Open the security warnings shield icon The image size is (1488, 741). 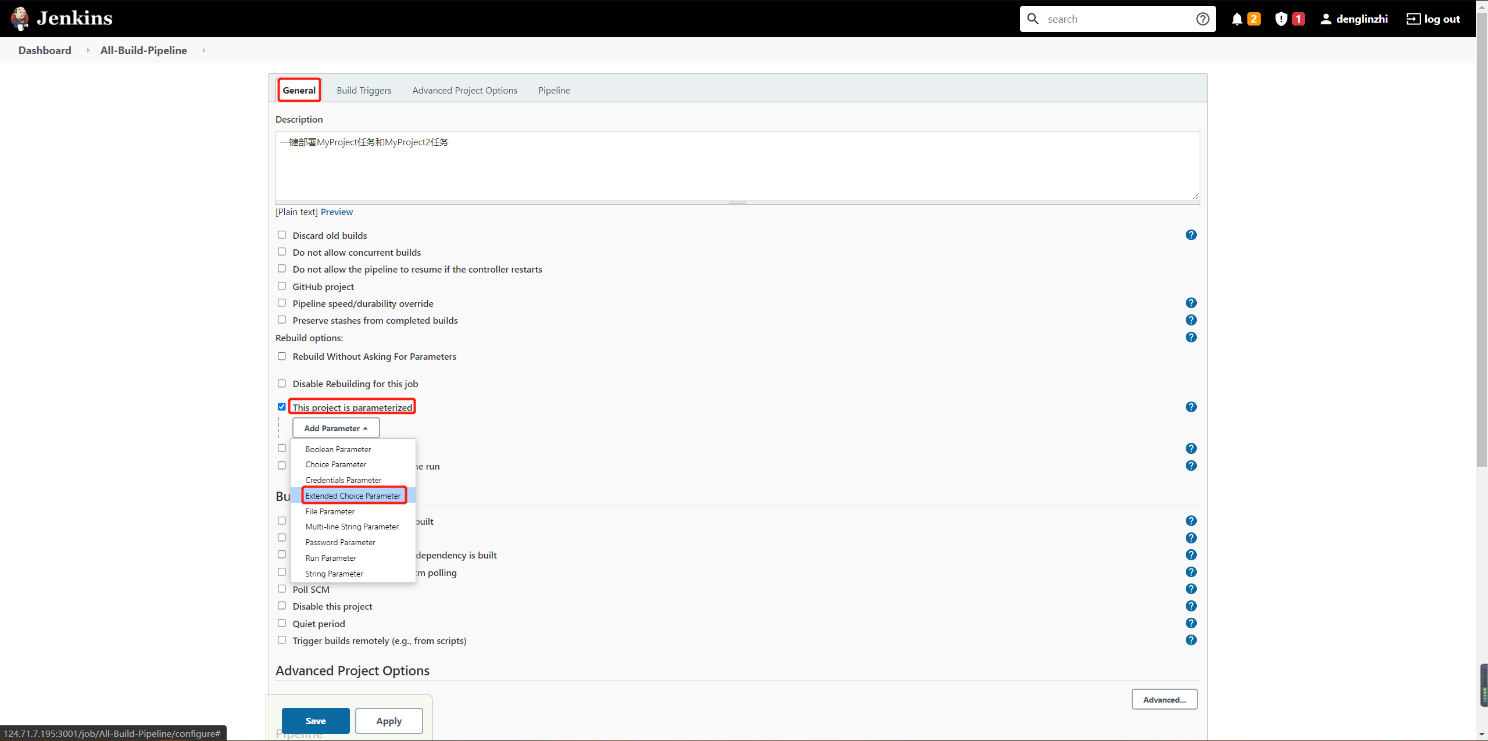click(x=1280, y=19)
